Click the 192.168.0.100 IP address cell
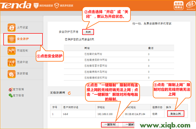Viewport: 196px width, 129px height. coord(104,113)
